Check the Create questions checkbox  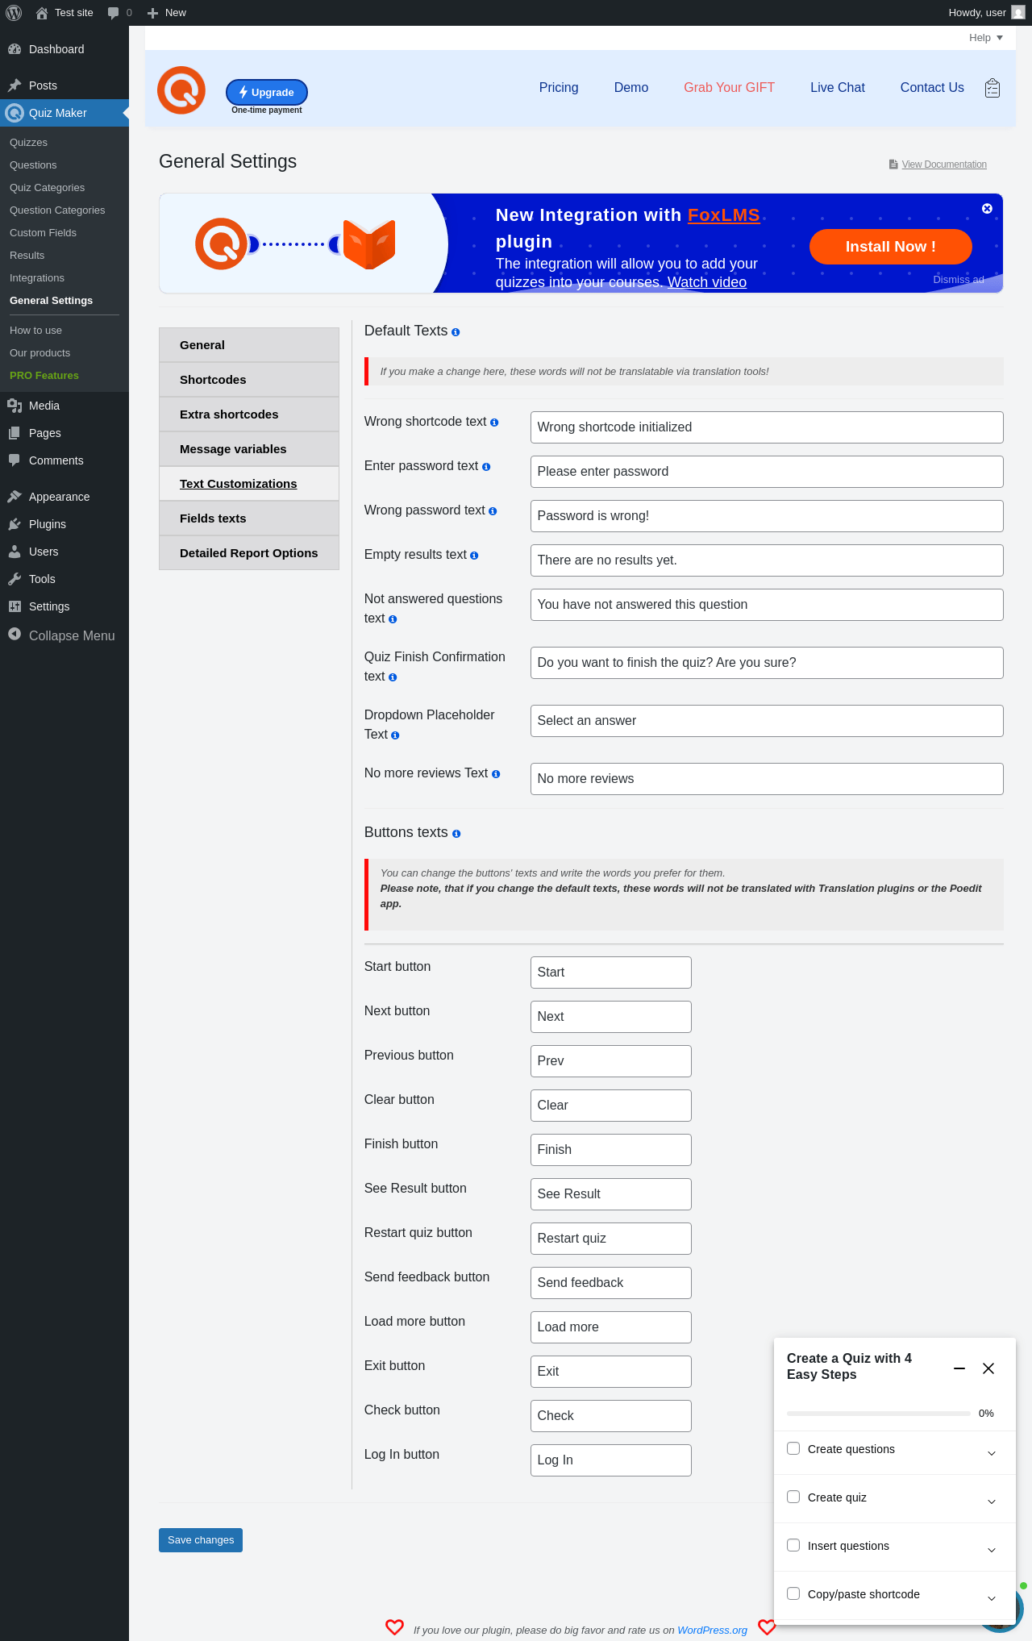(793, 1448)
